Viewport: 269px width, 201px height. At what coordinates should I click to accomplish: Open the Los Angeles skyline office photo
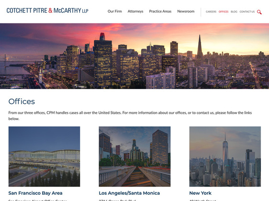(134, 156)
